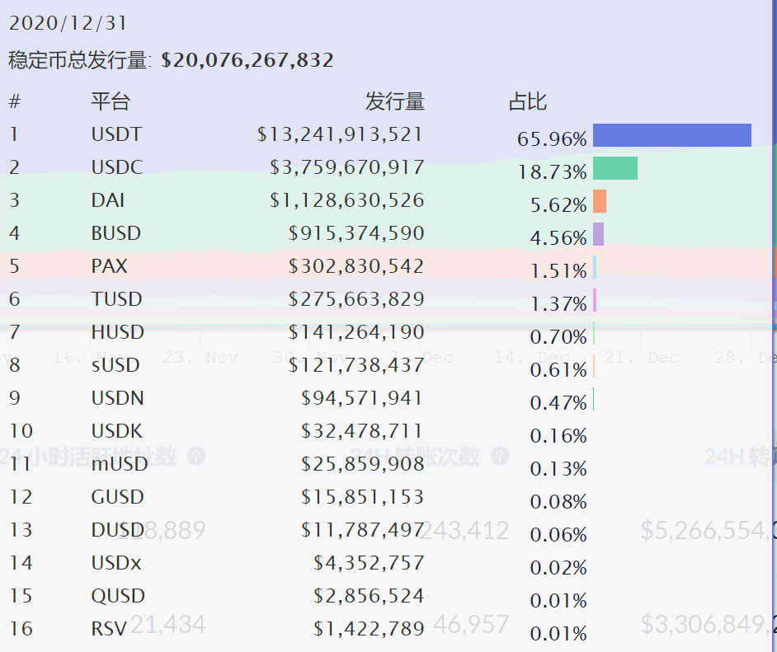Screen dimensions: 777x652
Task: Click USDT issuance $13,241,913,521
Action: (340, 134)
